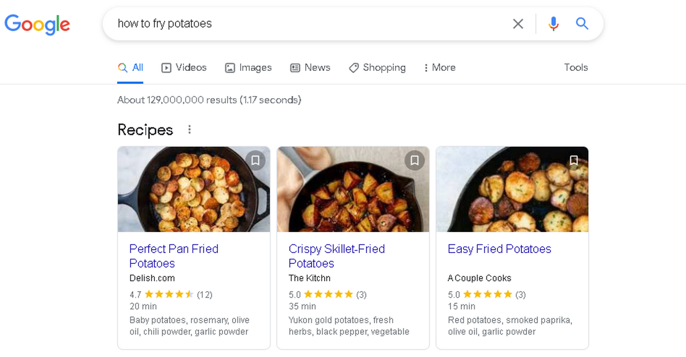Open Easy Fried Potatoes recipe link
The width and height of the screenshot is (686, 357).
click(x=500, y=249)
